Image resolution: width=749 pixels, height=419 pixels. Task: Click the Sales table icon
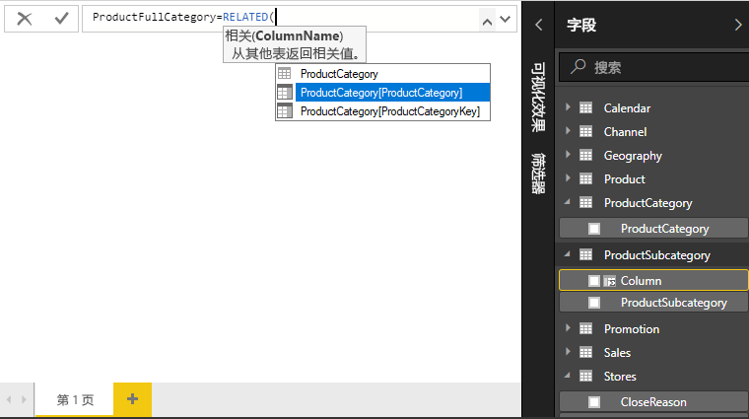pos(585,353)
